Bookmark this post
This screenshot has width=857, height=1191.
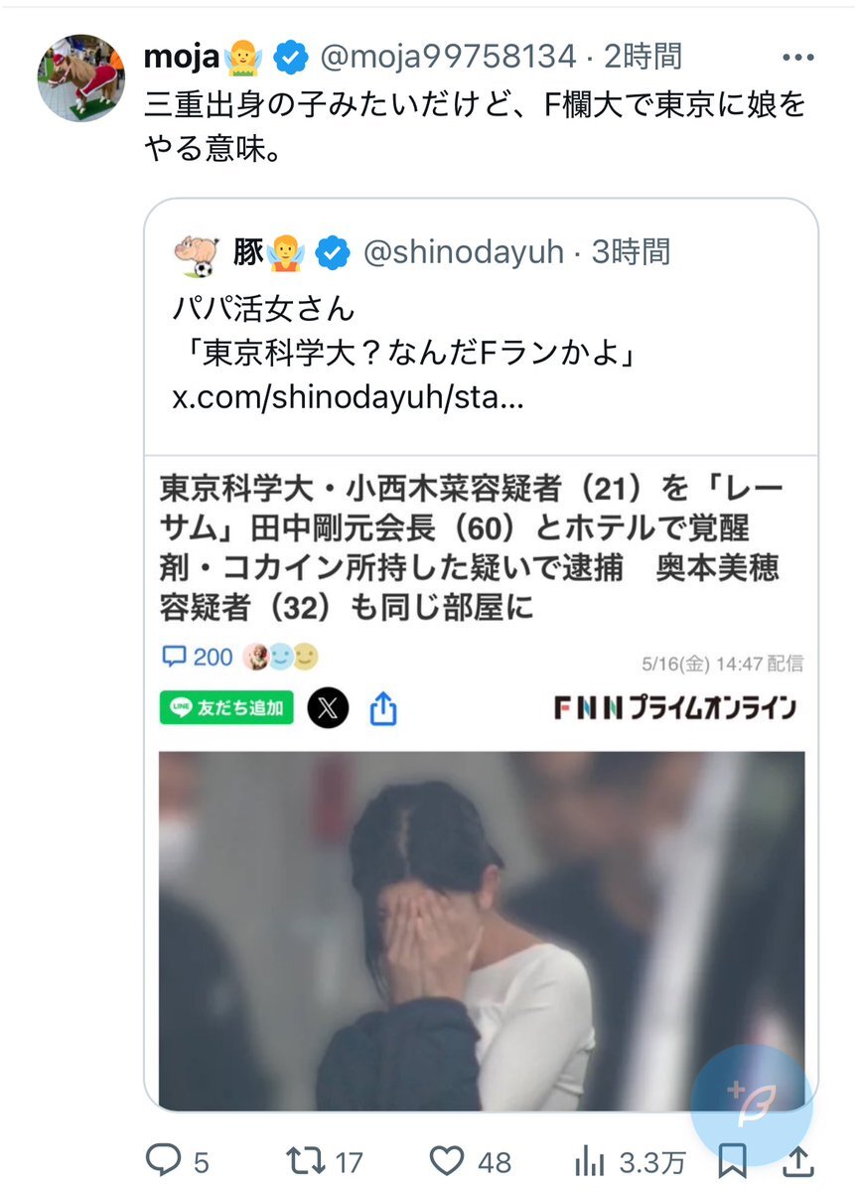point(732,1161)
